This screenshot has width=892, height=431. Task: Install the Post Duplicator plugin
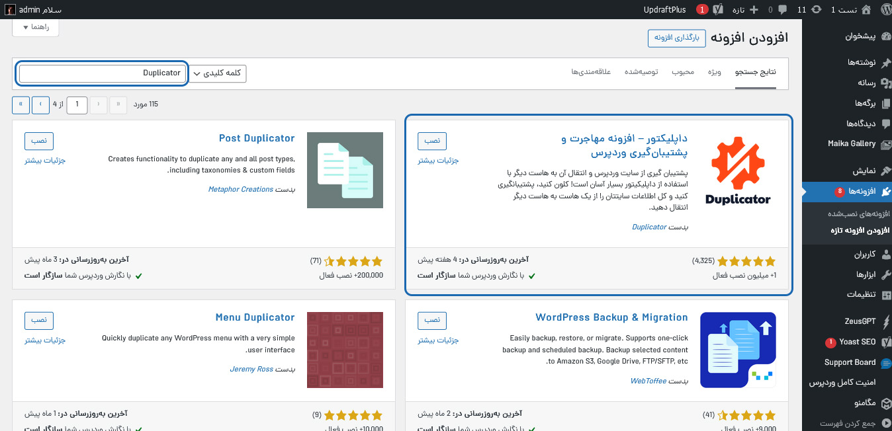tap(39, 141)
